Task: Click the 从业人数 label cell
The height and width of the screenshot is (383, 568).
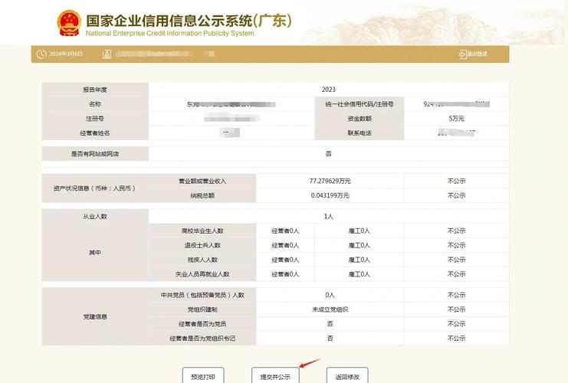Action: (95, 216)
